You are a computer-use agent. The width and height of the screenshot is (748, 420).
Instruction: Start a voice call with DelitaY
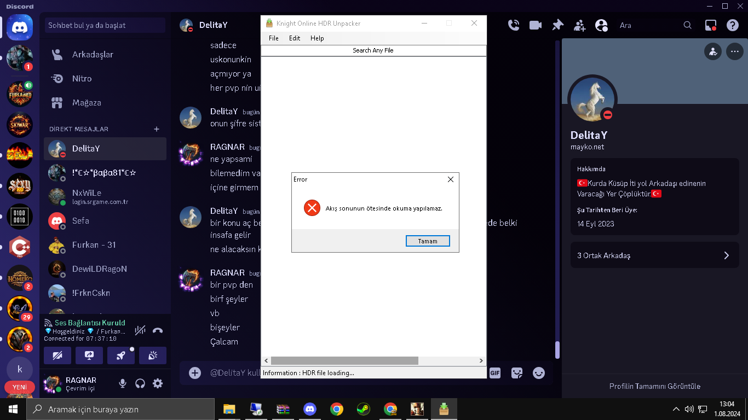[514, 25]
